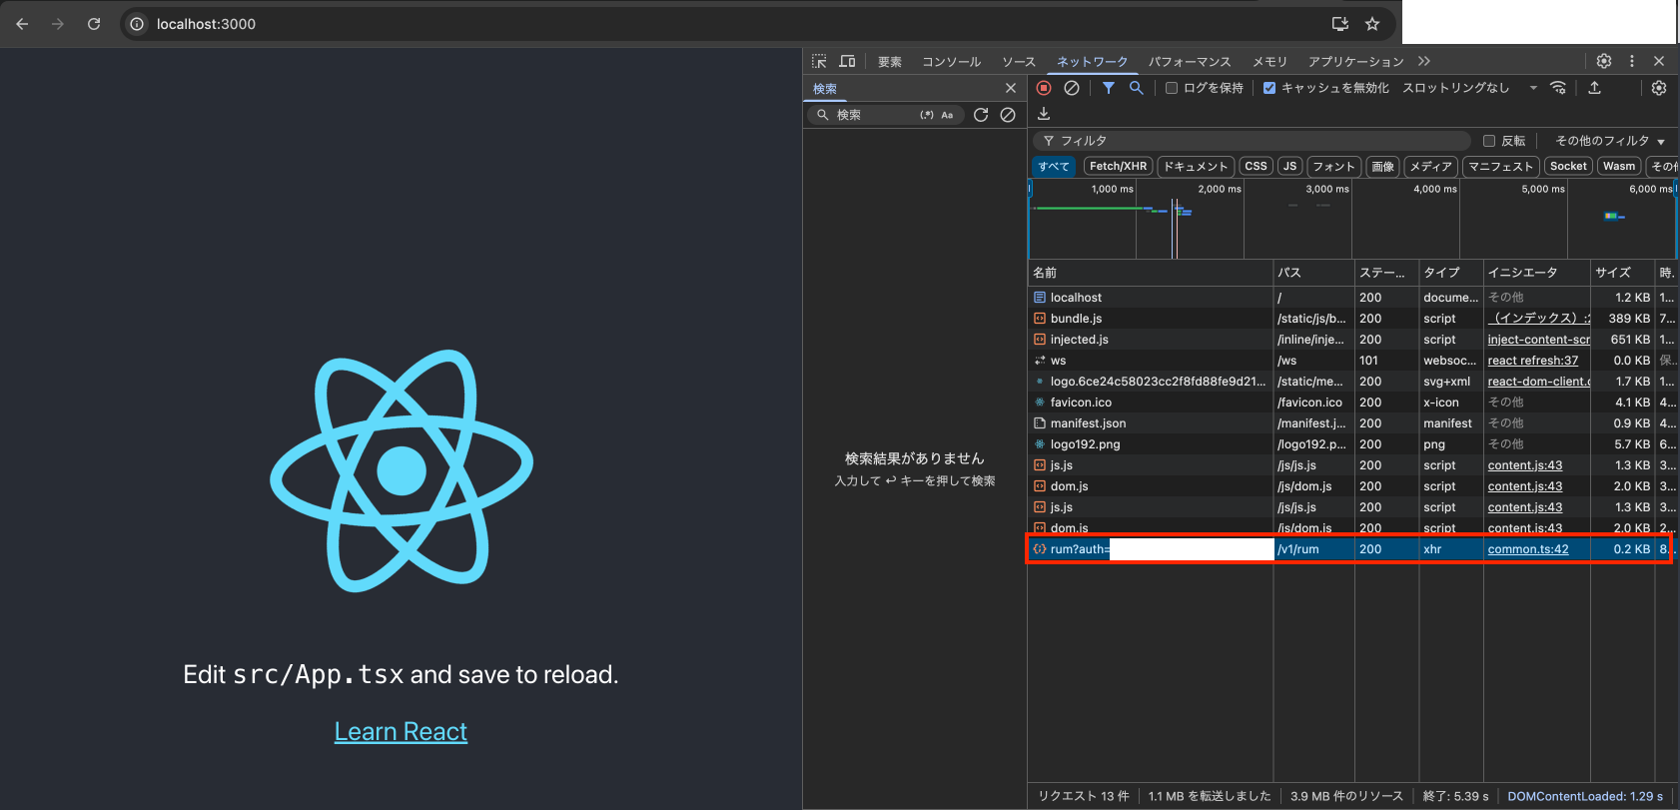
Task: Select the injected.js request row
Action: (1351, 340)
